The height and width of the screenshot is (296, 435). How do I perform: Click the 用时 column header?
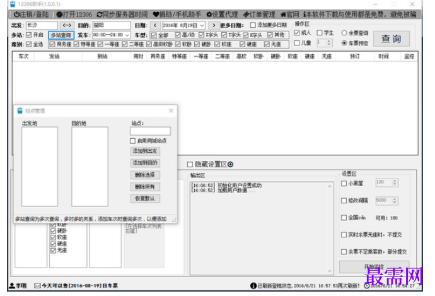click(x=138, y=56)
